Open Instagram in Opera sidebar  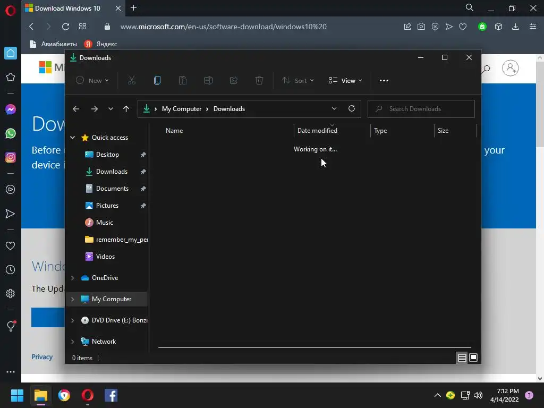[x=11, y=157]
